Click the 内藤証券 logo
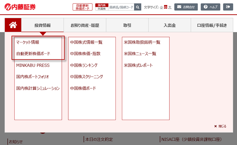Viewport: 237px width, 145px height. 20,7
